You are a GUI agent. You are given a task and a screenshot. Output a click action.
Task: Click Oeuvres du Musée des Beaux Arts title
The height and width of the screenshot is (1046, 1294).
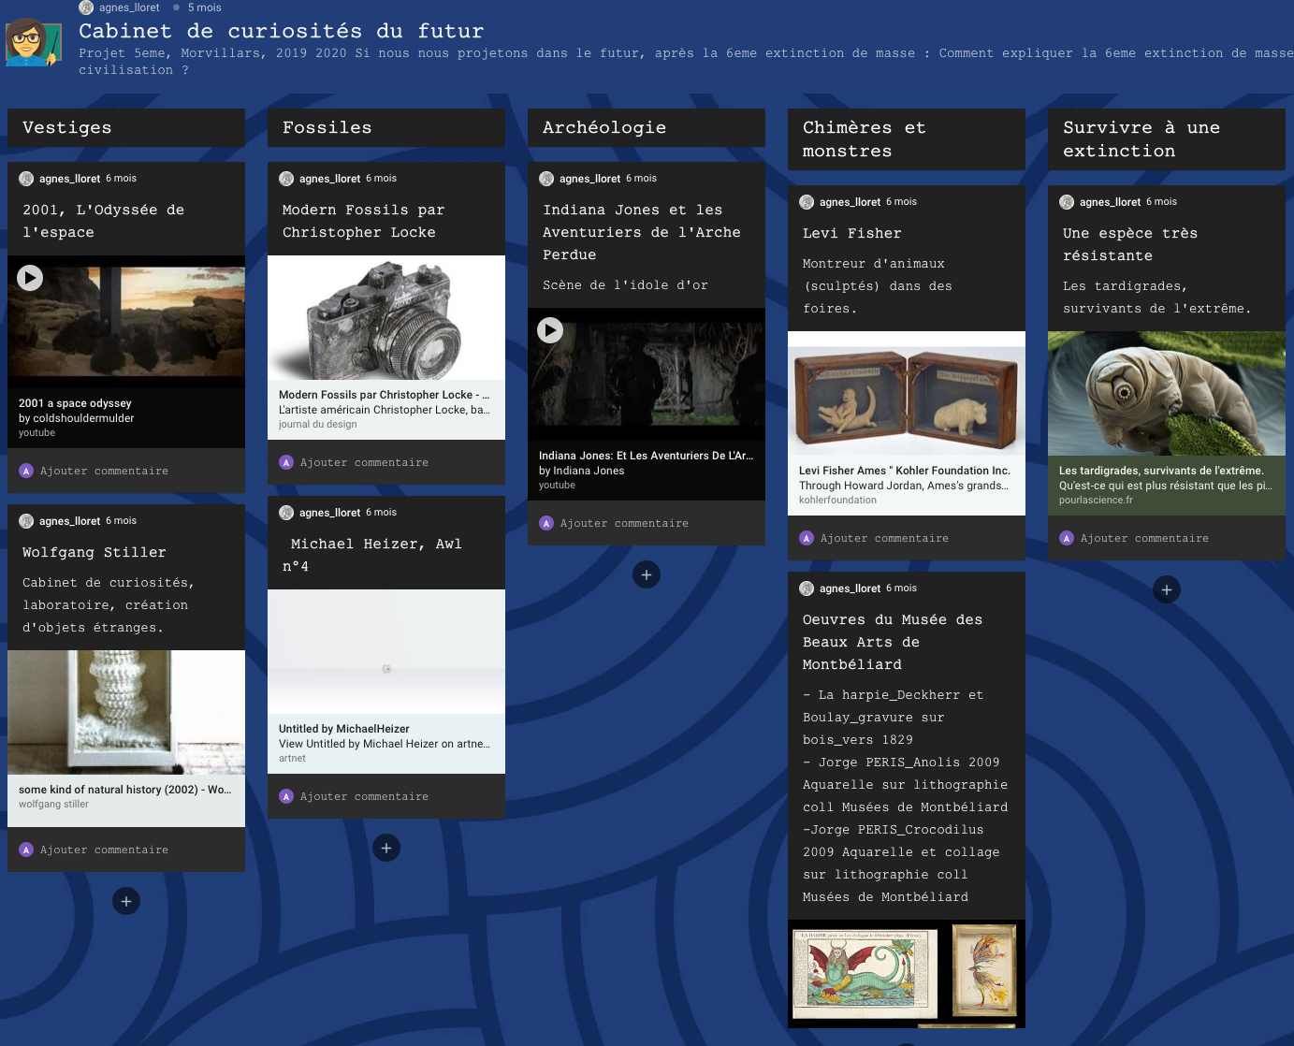(x=893, y=642)
